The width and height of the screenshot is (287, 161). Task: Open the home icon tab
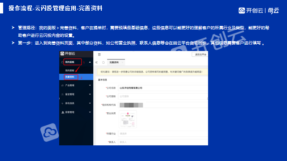[x=103, y=63]
